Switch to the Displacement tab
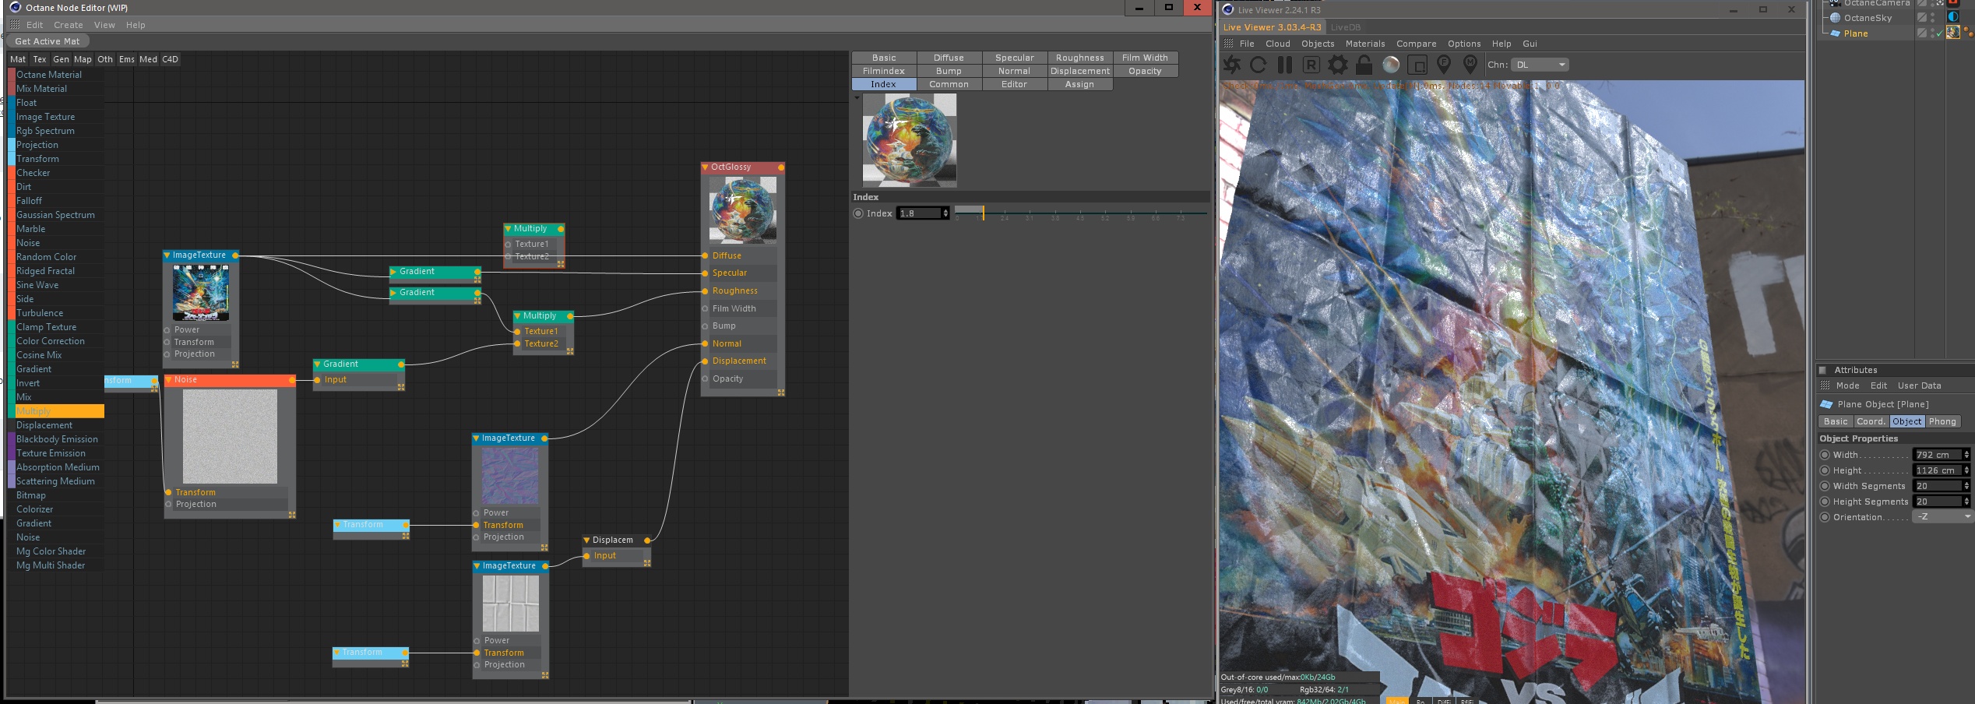This screenshot has width=1975, height=704. pyautogui.click(x=1079, y=71)
